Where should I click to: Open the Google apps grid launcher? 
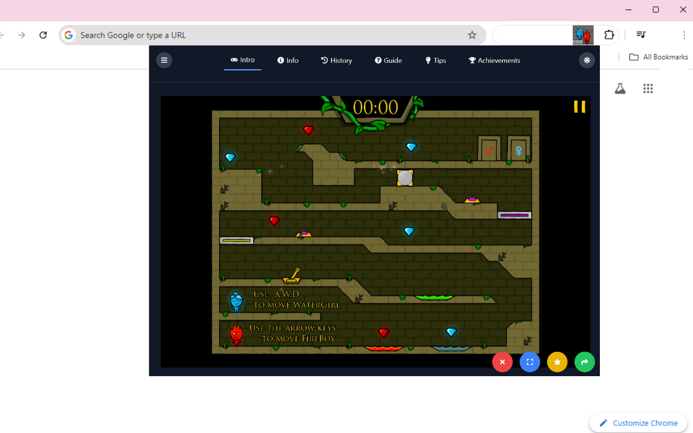pos(648,88)
